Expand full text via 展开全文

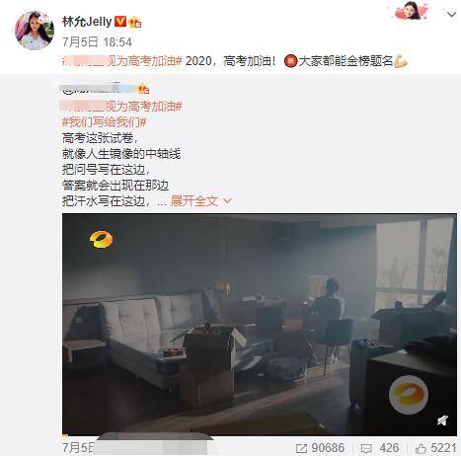[x=194, y=201]
